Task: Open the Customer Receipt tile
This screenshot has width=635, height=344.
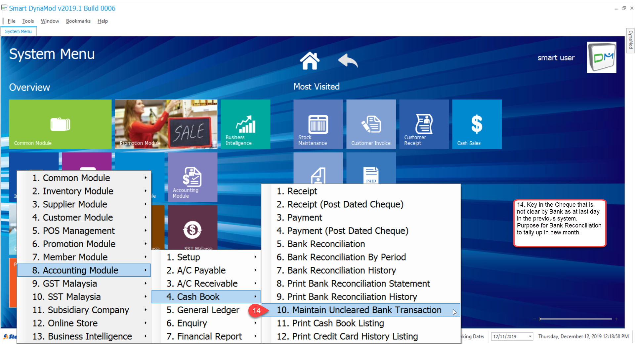Action: 424,124
